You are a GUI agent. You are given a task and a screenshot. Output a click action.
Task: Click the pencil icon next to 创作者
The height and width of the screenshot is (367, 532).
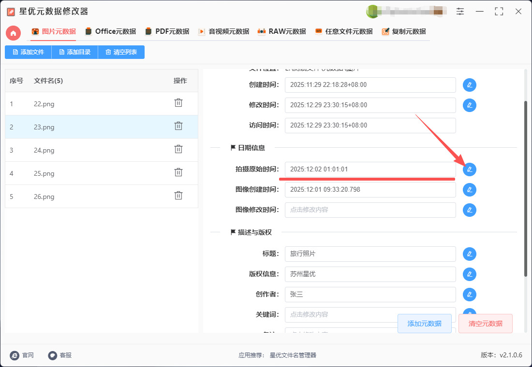click(470, 295)
